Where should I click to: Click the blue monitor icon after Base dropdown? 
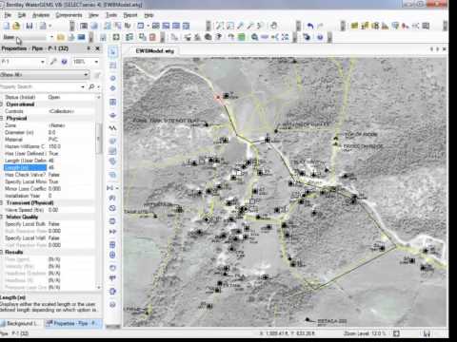click(82, 37)
